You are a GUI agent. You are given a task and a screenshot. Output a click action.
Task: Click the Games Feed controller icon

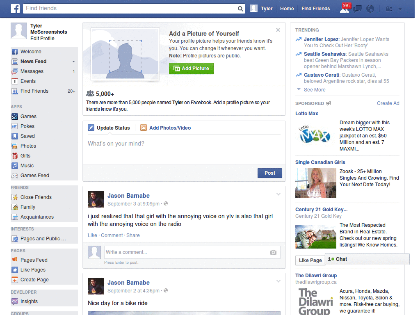(15, 176)
